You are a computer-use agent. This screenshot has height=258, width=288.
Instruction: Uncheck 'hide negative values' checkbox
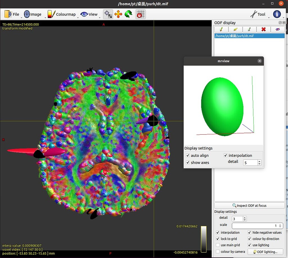(x=250, y=232)
